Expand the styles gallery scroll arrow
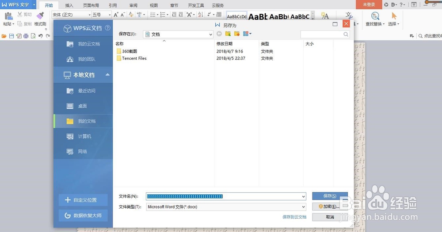The width and height of the screenshot is (442, 232). (x=312, y=19)
